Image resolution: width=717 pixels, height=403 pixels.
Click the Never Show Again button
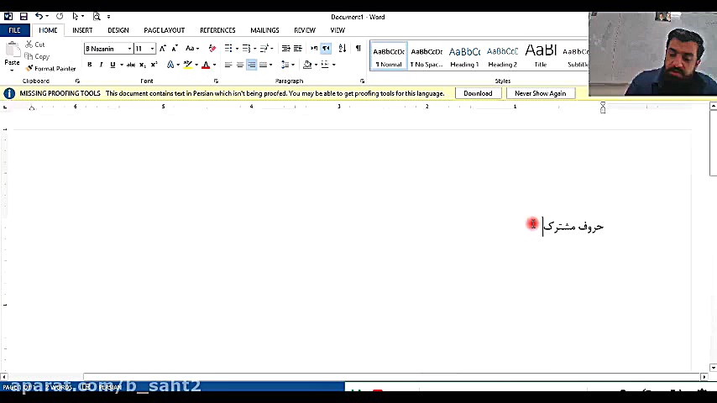(540, 93)
